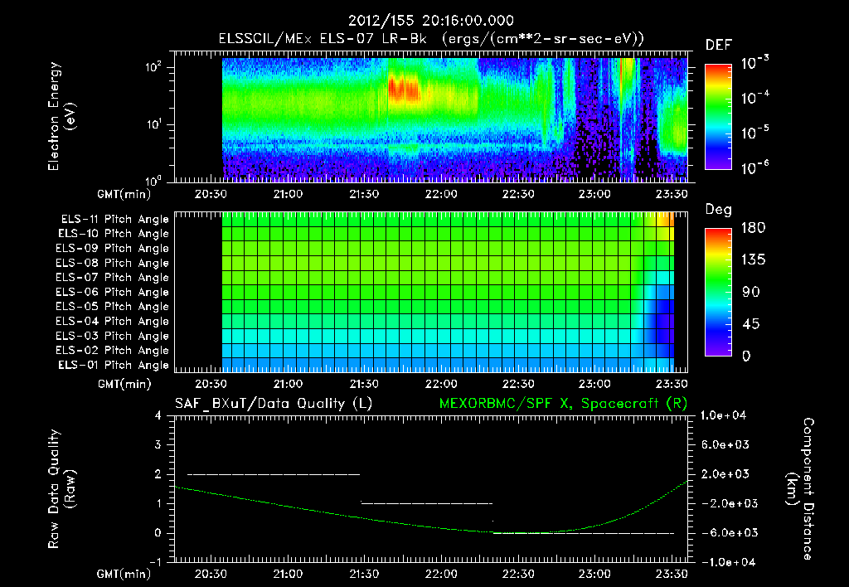Click the 'ELS-01 Pitch Angle' row label
Image resolution: width=849 pixels, height=587 pixels.
click(x=114, y=365)
